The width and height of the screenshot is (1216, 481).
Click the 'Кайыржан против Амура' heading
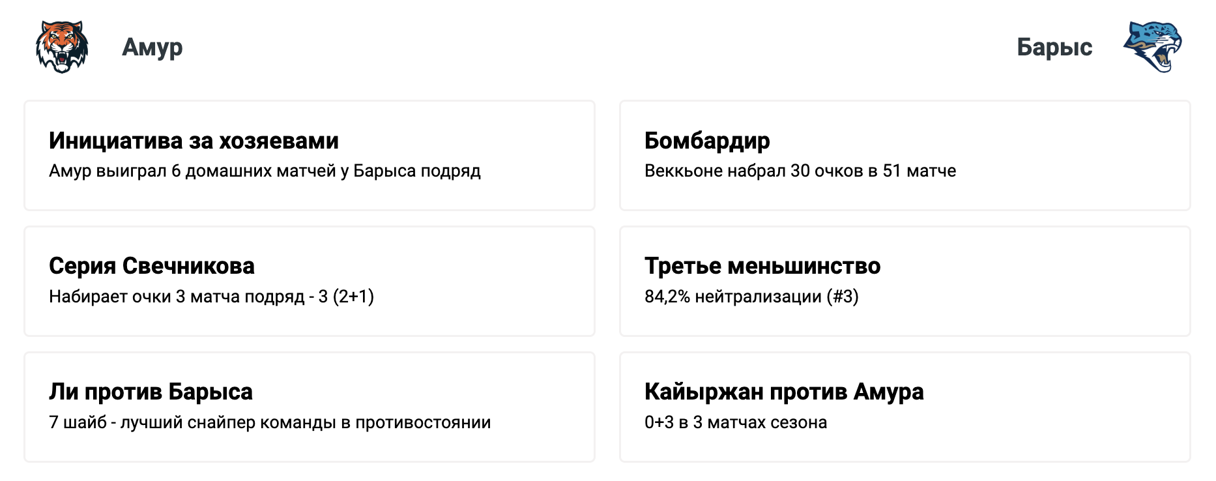click(x=784, y=392)
